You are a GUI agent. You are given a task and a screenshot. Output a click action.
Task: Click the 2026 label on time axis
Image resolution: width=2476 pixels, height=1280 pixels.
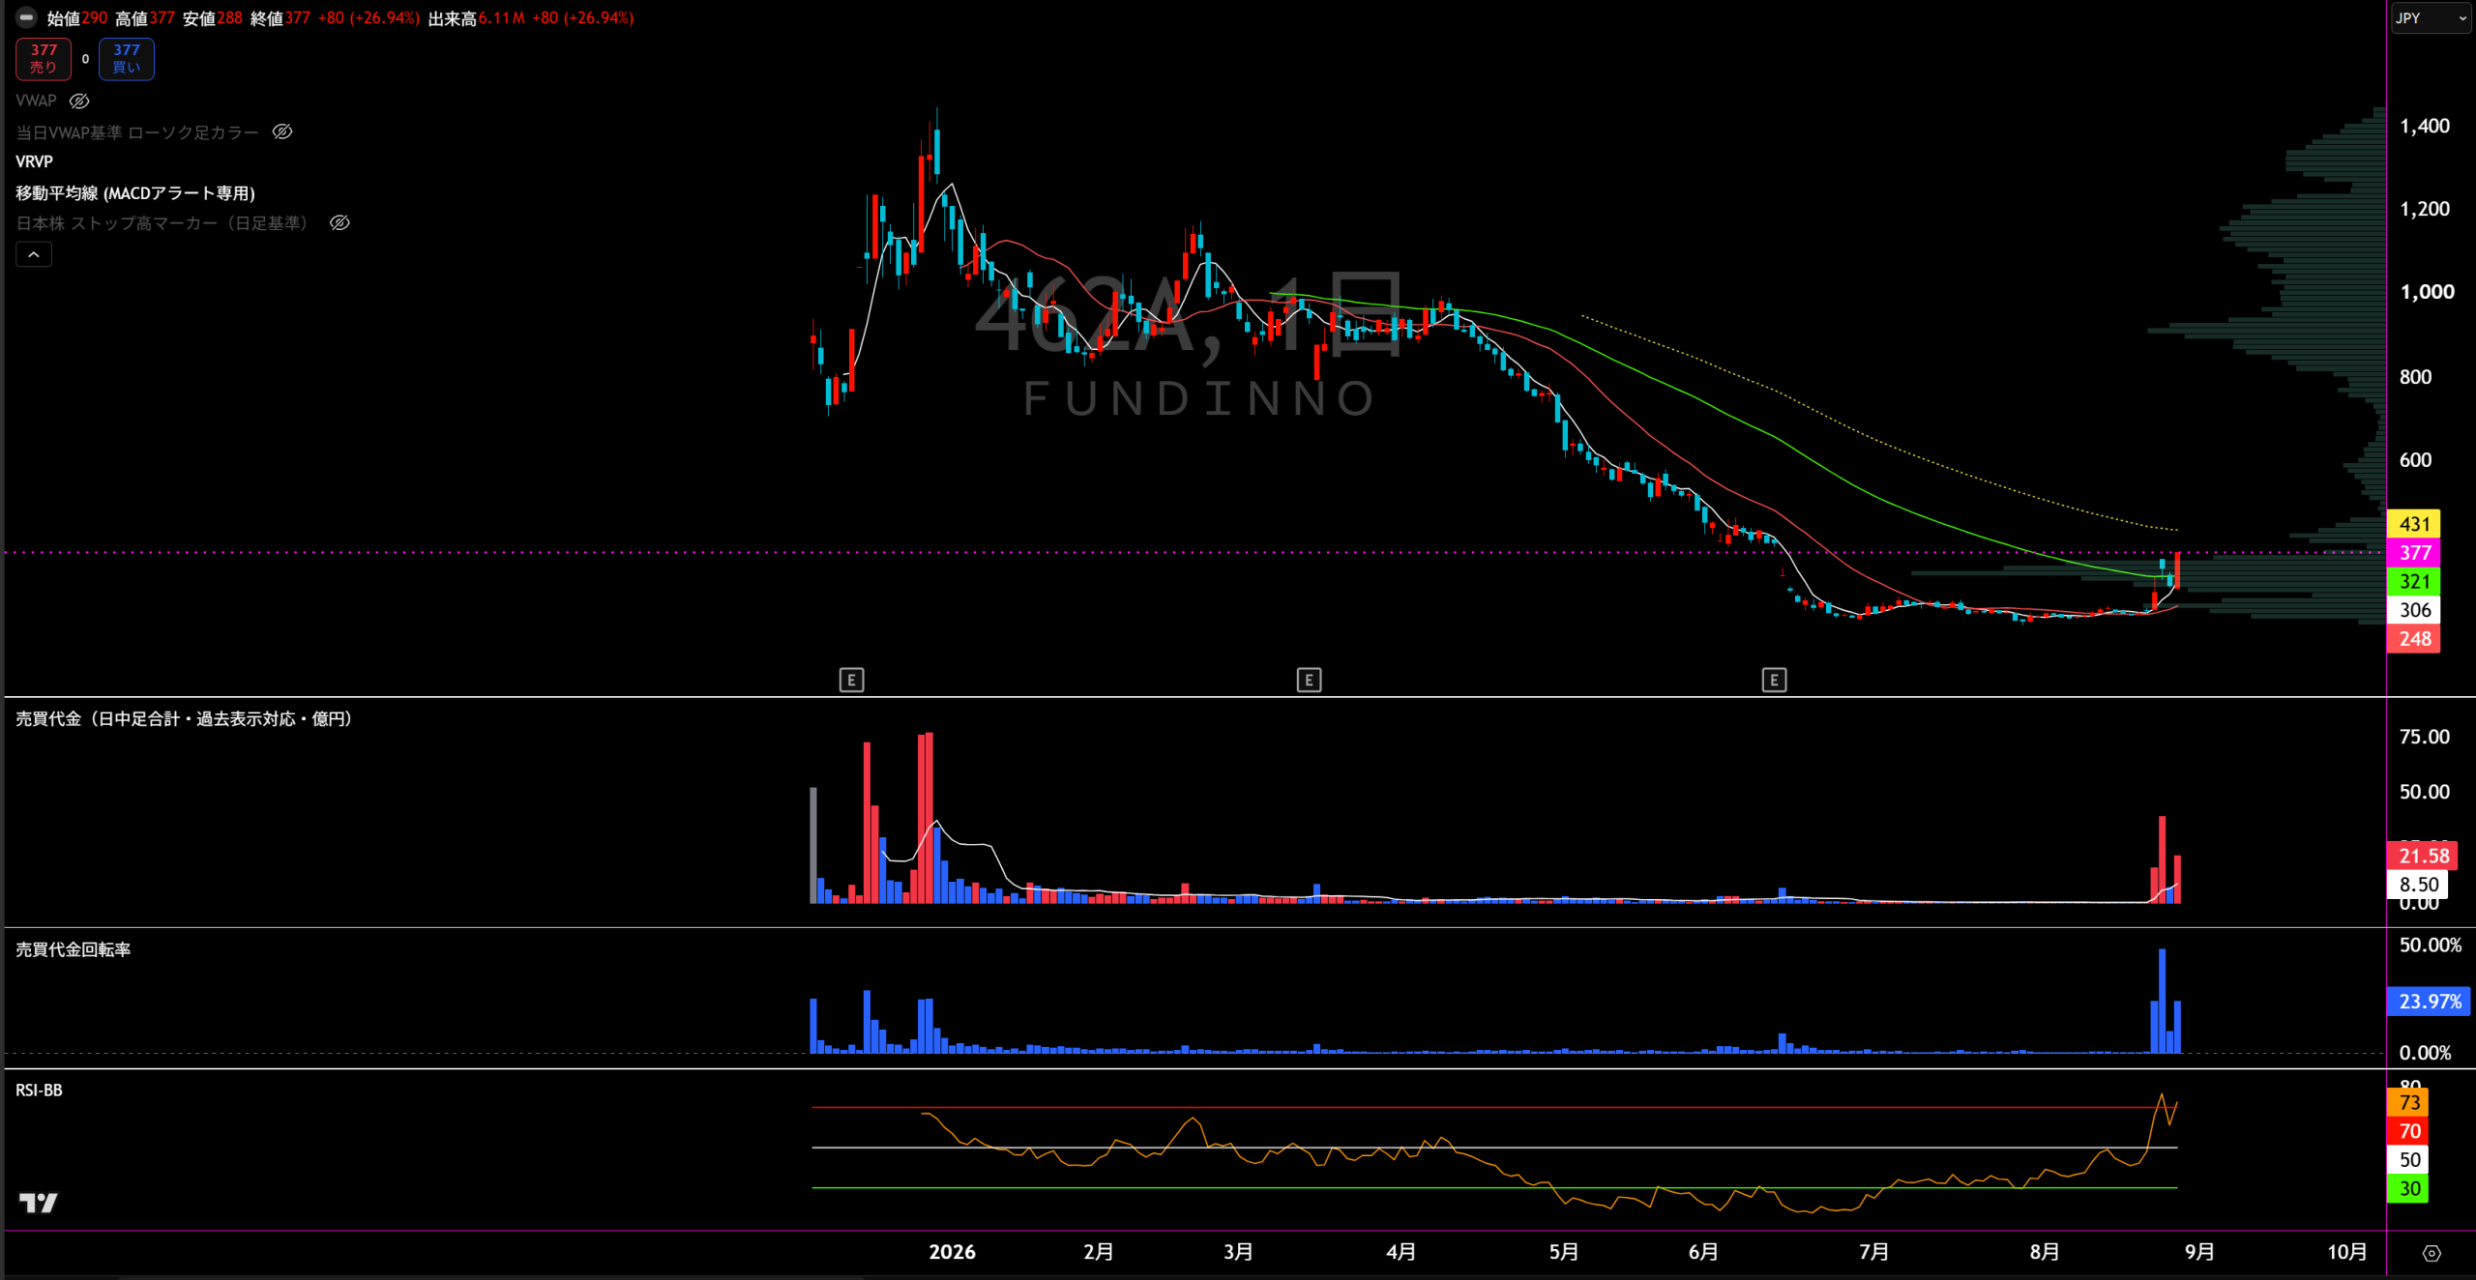pyautogui.click(x=952, y=1252)
